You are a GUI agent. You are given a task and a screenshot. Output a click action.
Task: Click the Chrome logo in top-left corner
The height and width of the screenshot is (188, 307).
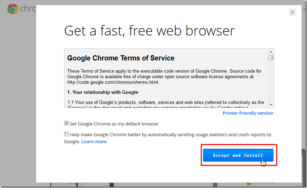[13, 9]
